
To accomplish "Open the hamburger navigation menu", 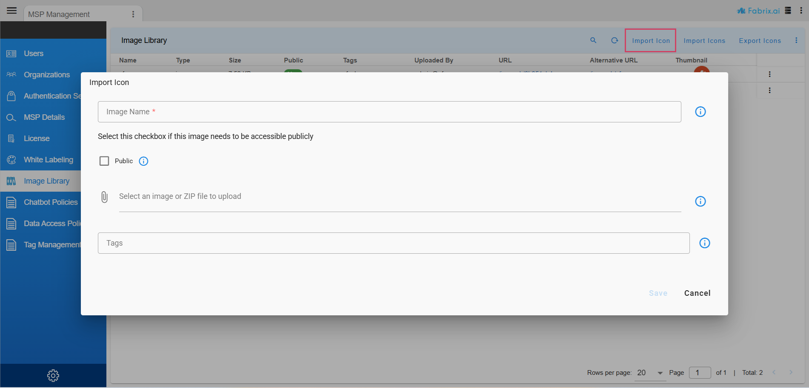I will coord(11,11).
